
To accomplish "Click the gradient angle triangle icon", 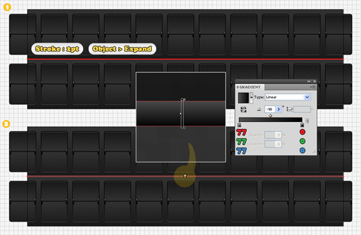I will 259,109.
